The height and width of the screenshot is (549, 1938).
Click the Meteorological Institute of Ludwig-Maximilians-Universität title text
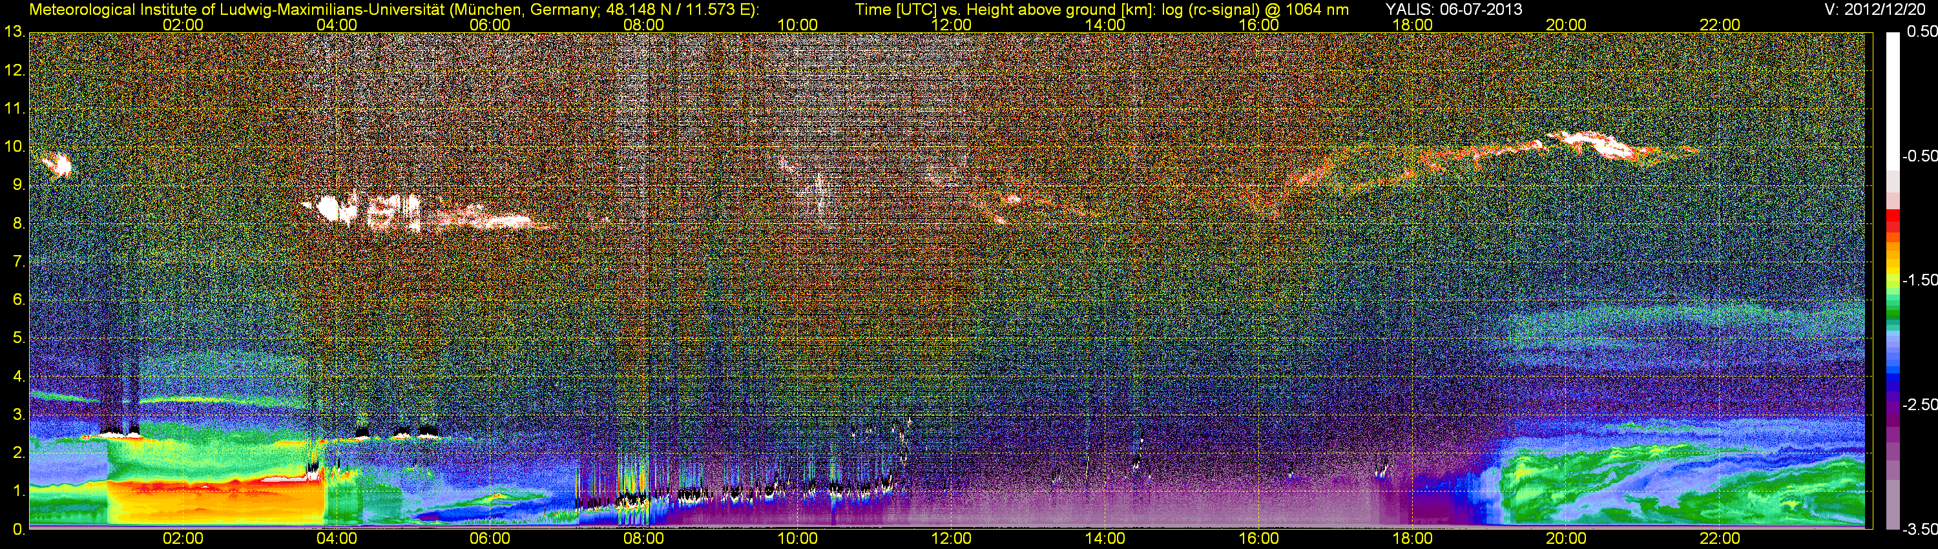(393, 10)
